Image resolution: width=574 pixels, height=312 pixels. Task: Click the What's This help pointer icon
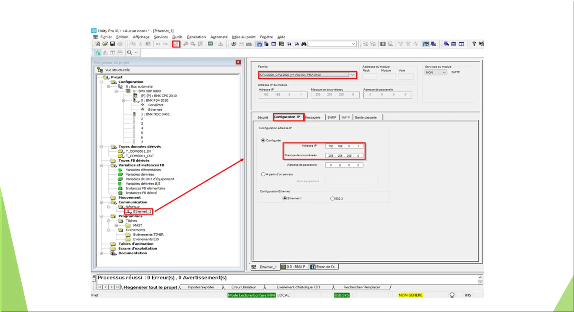point(481,44)
